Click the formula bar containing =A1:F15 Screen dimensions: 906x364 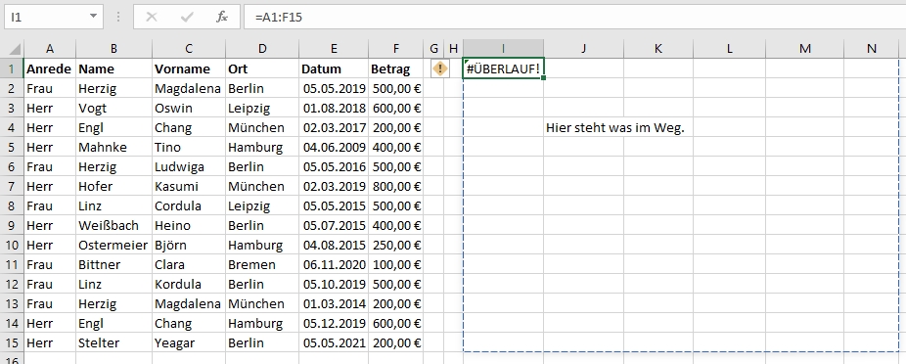pyautogui.click(x=575, y=17)
